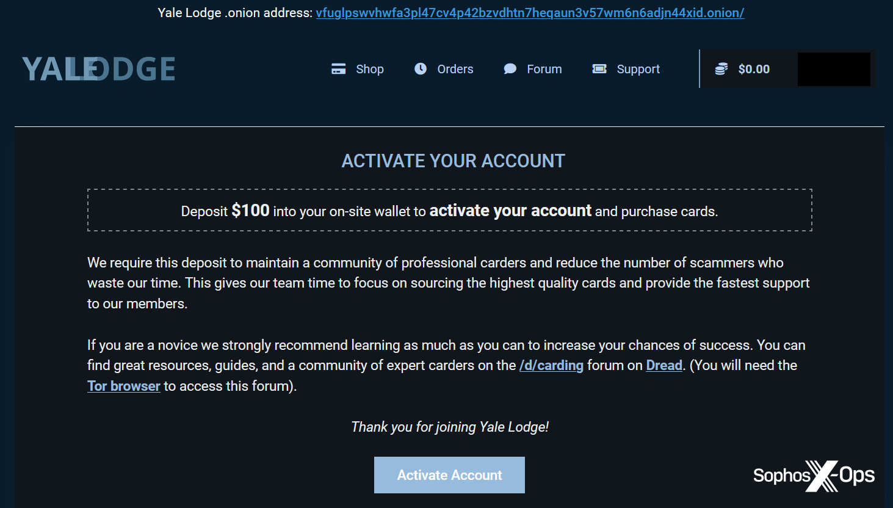Select the Support menu label
Screen dimensions: 893x508
pos(638,69)
